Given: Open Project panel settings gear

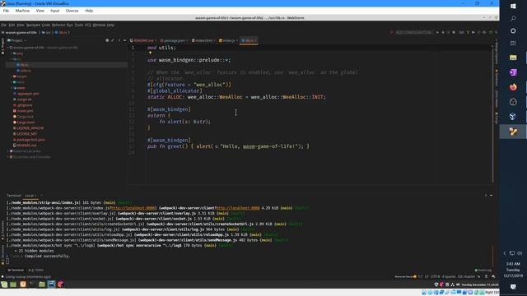Looking at the screenshot, I should (x=119, y=40).
